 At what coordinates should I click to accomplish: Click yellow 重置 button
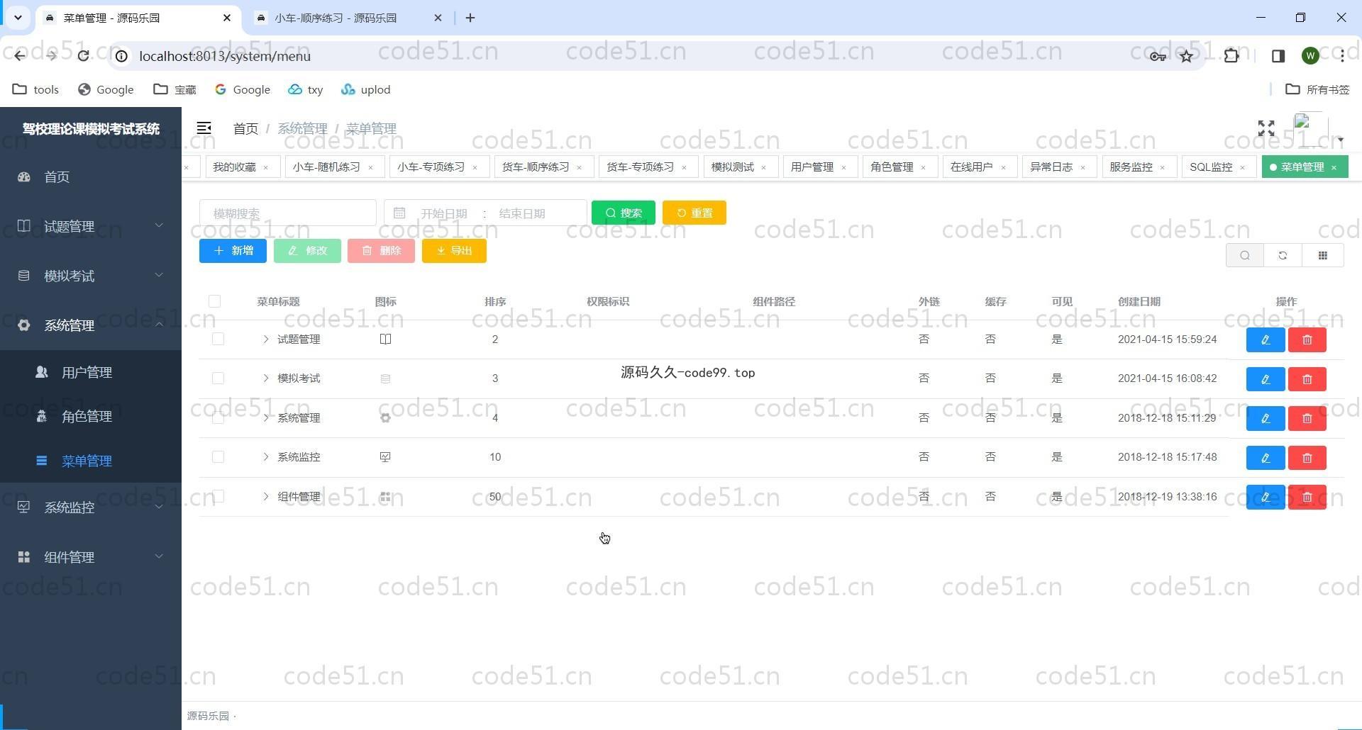click(x=694, y=213)
